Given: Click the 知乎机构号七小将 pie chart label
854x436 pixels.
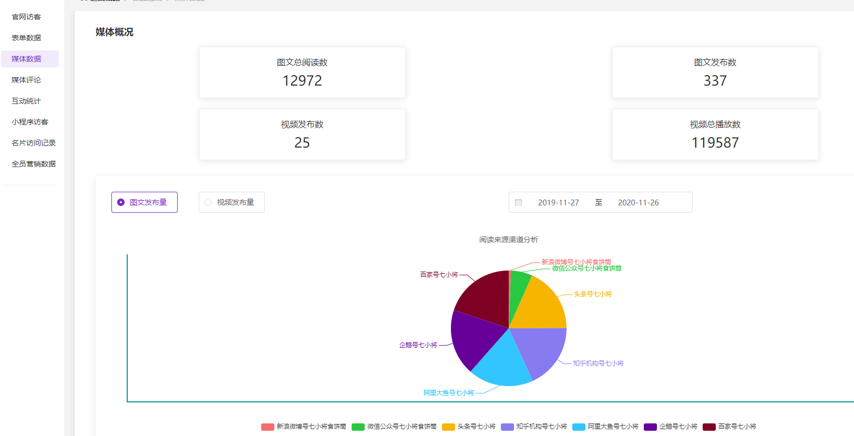Looking at the screenshot, I should (598, 364).
